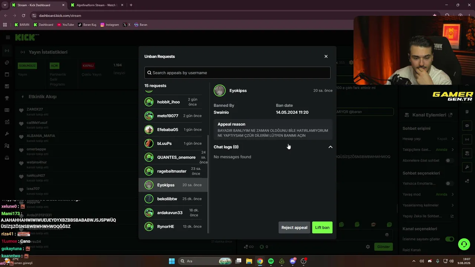This screenshot has height=267, width=475.
Task: Click the Efebaba05 avatar icon
Action: 149,129
